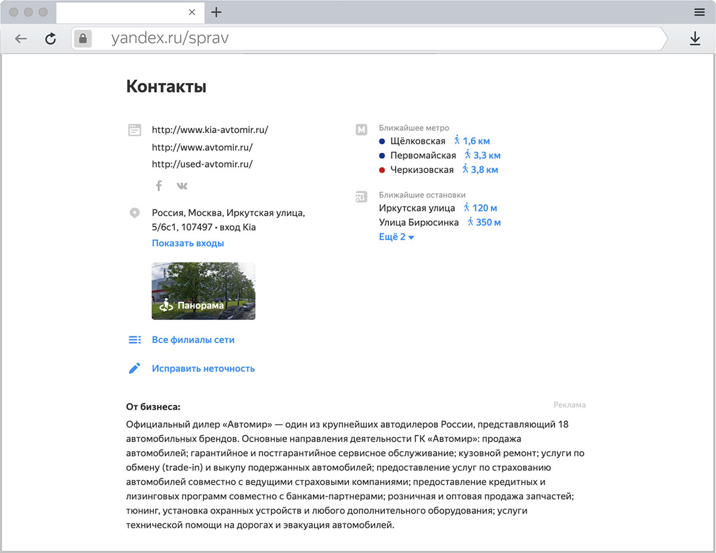
Task: Click the bus stops icon
Action: click(361, 197)
